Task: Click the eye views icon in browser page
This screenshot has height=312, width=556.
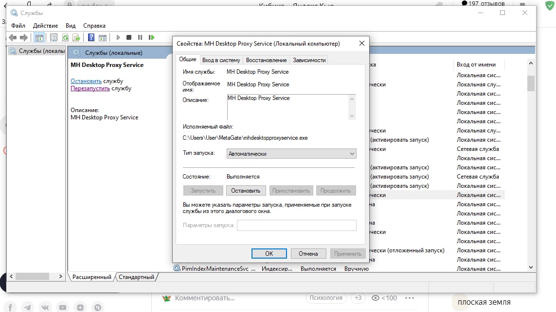Action: click(375, 298)
